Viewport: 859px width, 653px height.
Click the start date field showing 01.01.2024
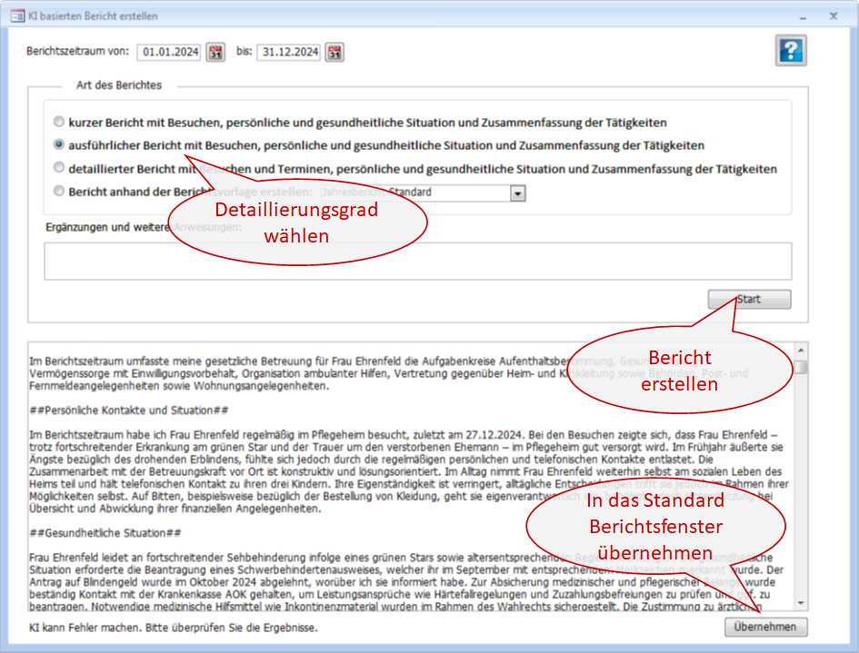[x=170, y=53]
